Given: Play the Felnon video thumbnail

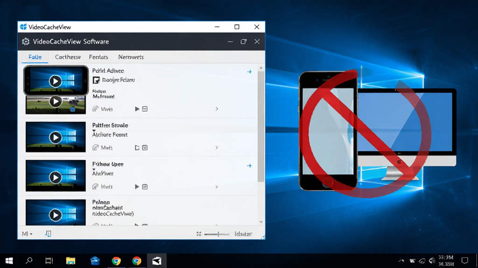Looking at the screenshot, I should (x=55, y=215).
